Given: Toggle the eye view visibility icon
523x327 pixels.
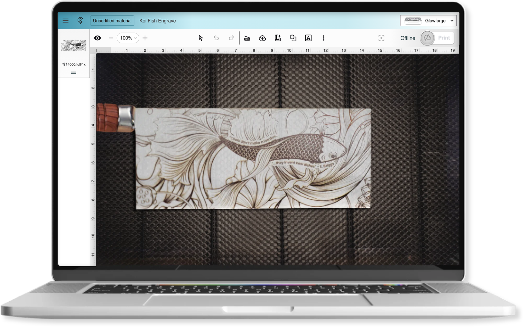Looking at the screenshot, I should tap(98, 38).
